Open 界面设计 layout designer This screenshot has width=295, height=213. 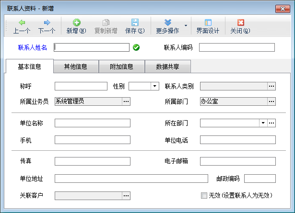pyautogui.click(x=208, y=22)
